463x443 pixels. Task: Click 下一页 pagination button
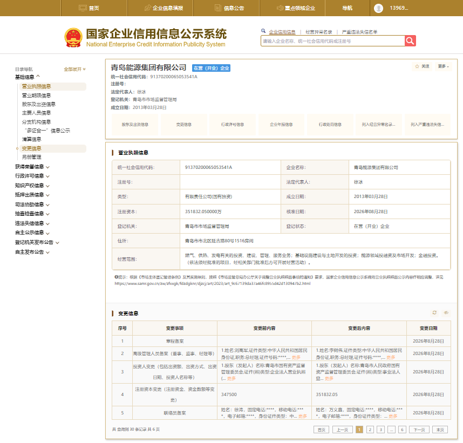(x=419, y=430)
